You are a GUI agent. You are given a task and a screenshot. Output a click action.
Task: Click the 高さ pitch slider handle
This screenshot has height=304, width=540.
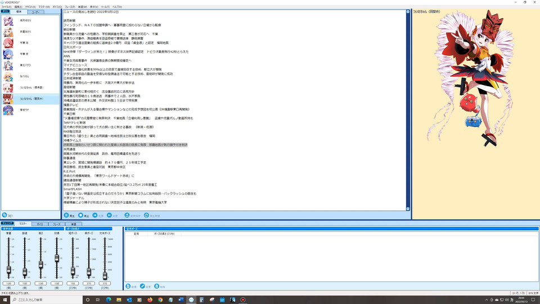point(40,265)
